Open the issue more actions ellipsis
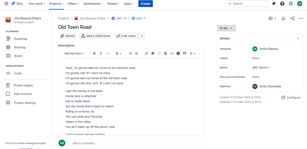The image size is (307, 149). (301, 18)
